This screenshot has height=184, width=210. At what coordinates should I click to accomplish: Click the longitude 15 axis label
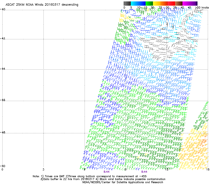tap(208, 170)
